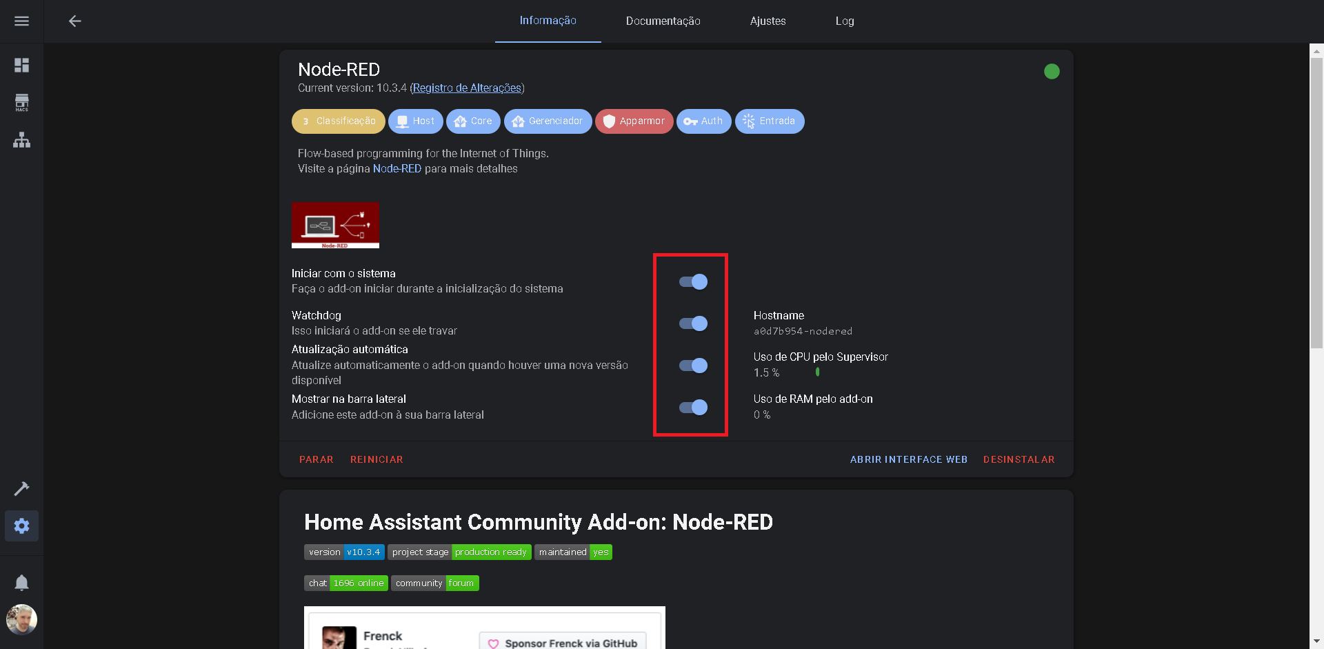Open the hamburger sidebar menu

(x=21, y=21)
